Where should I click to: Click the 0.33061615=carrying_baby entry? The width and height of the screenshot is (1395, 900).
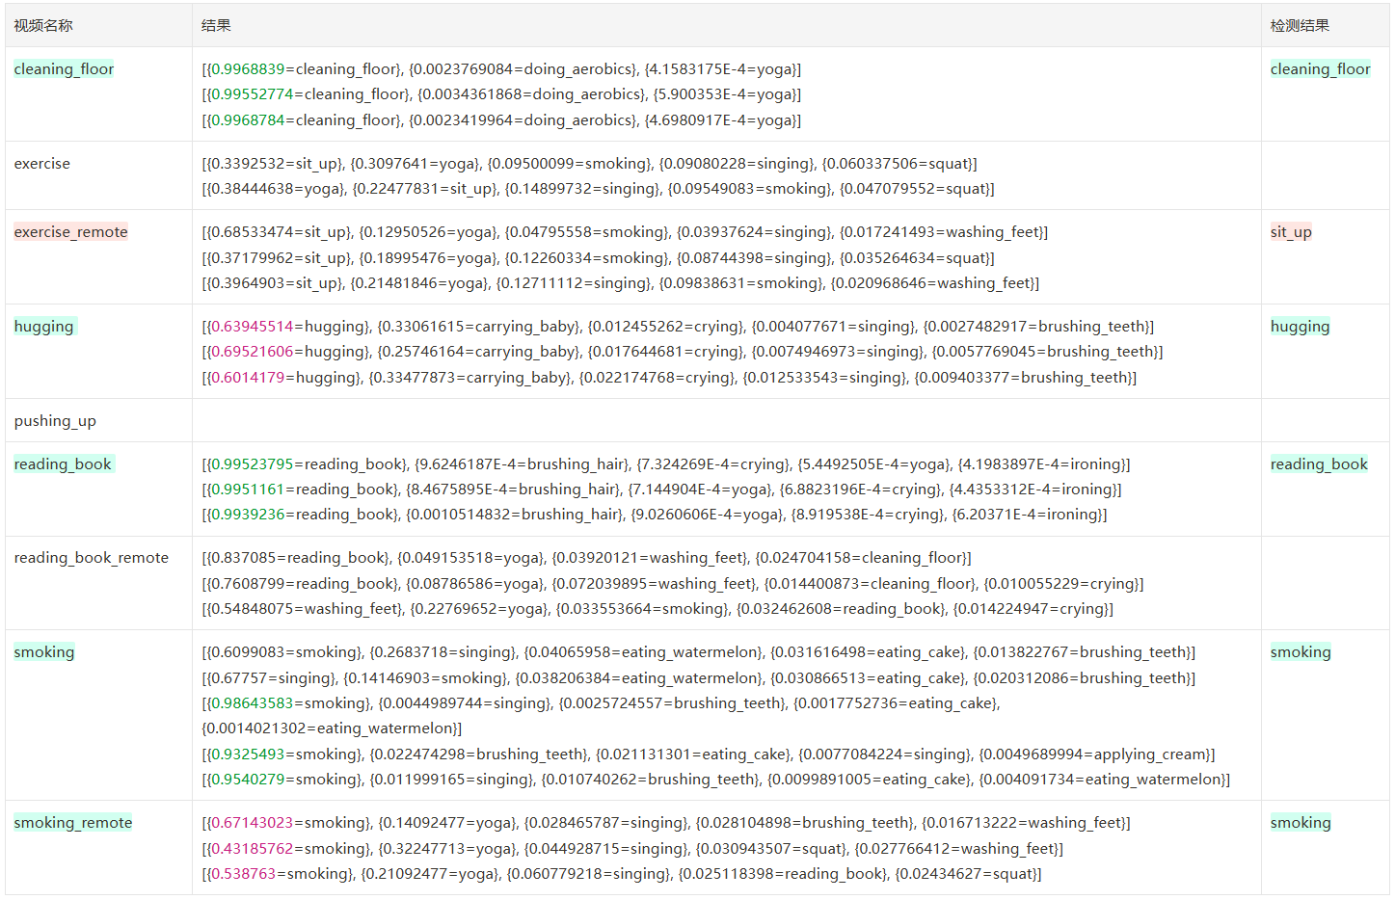pyautogui.click(x=478, y=327)
